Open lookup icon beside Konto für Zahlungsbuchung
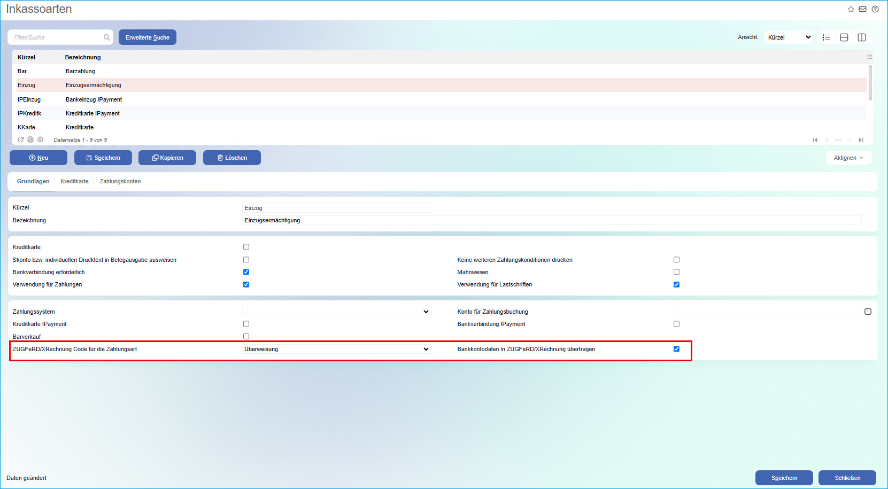This screenshot has height=489, width=888. (868, 312)
